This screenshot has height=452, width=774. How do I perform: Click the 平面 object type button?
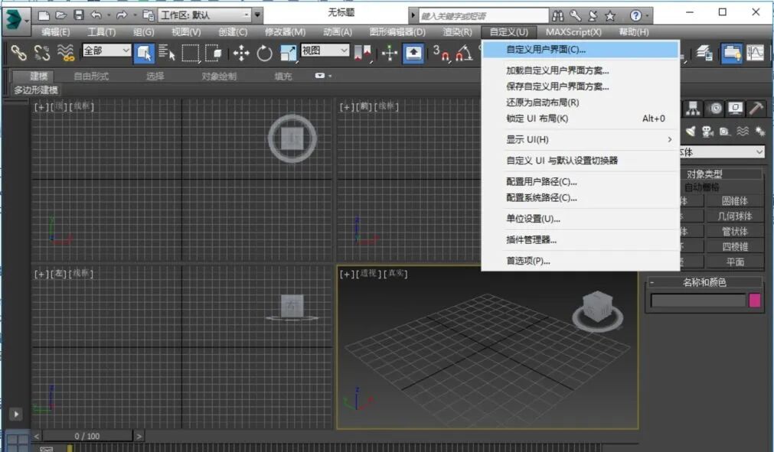pyautogui.click(x=734, y=262)
